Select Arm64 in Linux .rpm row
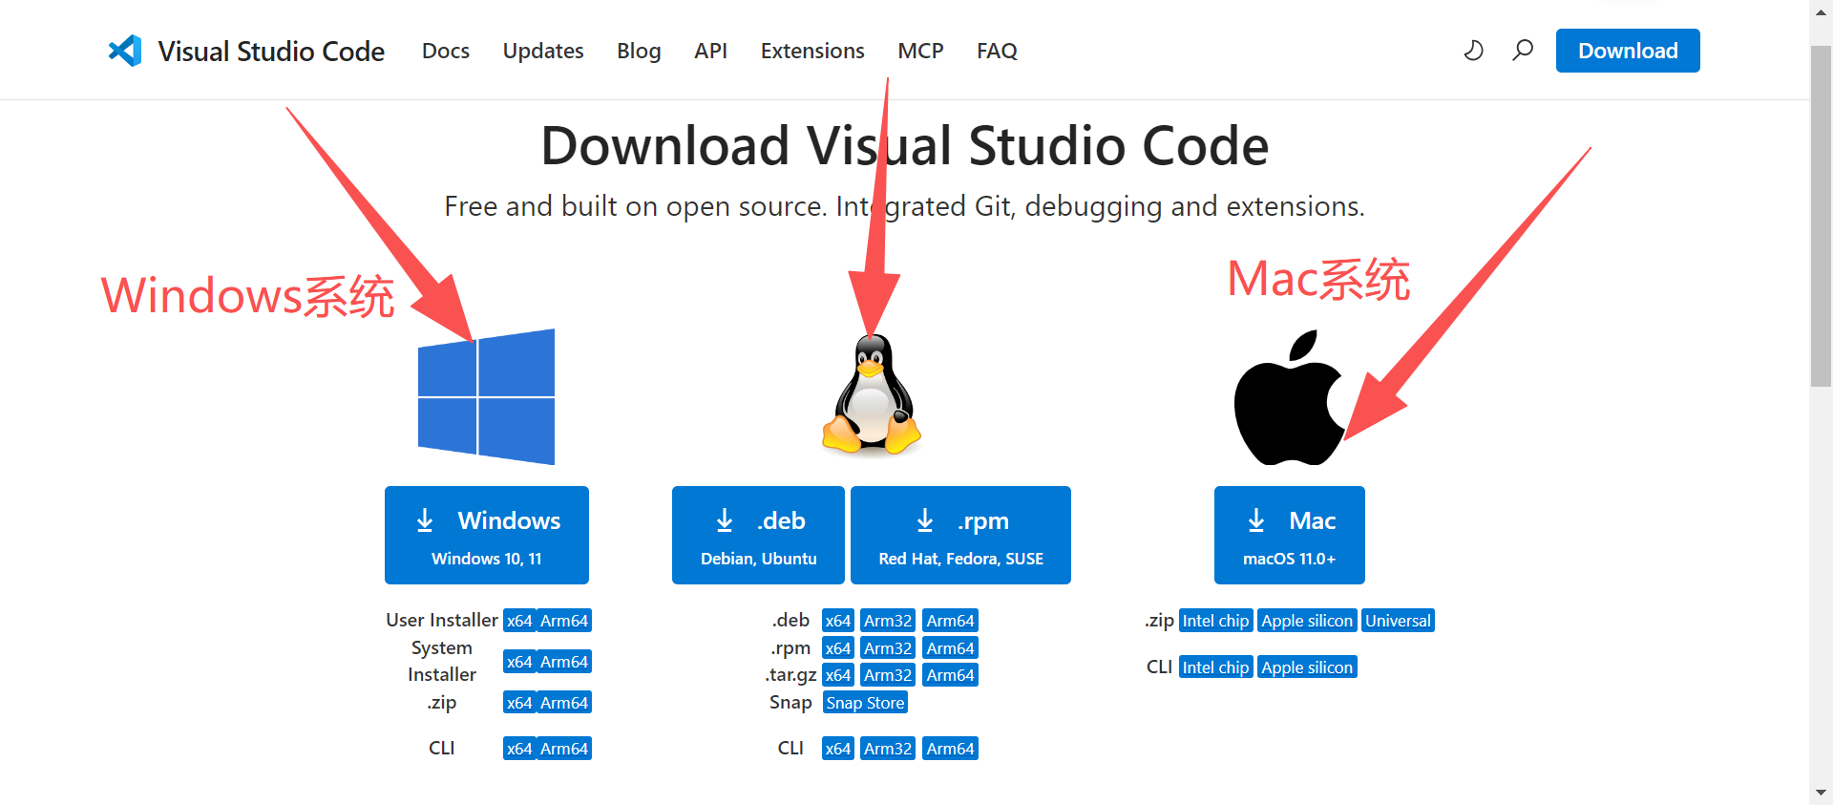This screenshot has height=805, width=1833. pyautogui.click(x=951, y=648)
